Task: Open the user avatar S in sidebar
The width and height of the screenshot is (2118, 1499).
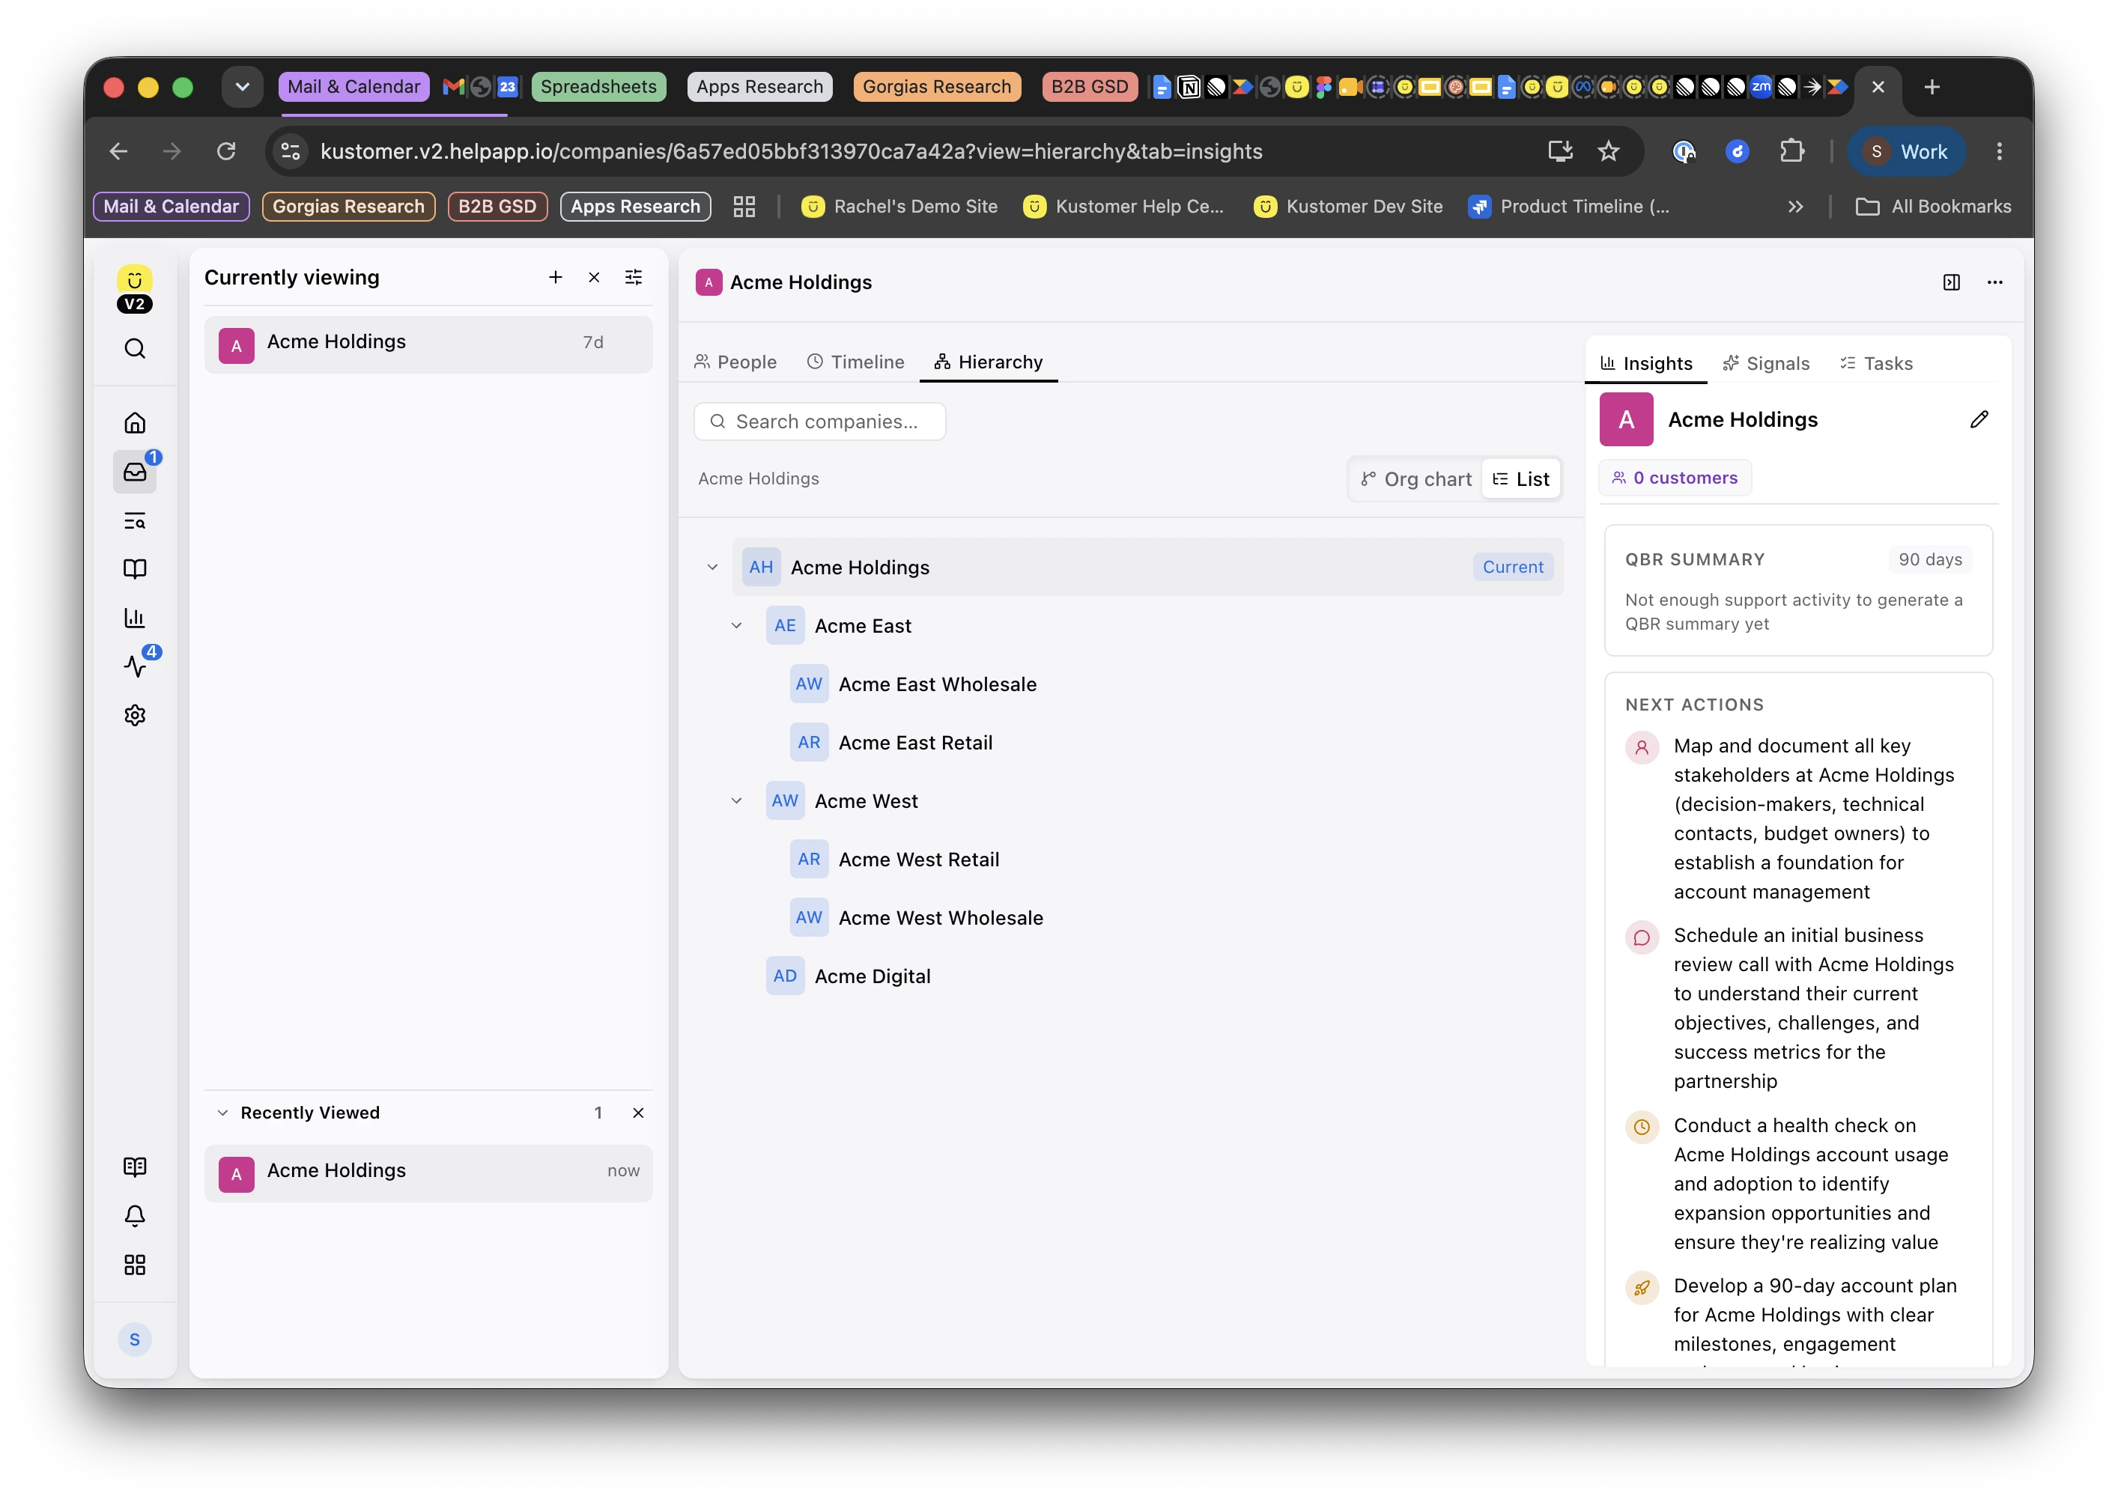Action: coord(135,1340)
